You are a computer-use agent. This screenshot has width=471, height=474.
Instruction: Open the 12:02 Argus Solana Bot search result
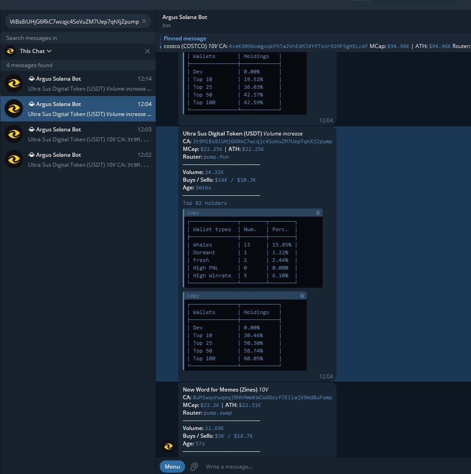(x=78, y=160)
